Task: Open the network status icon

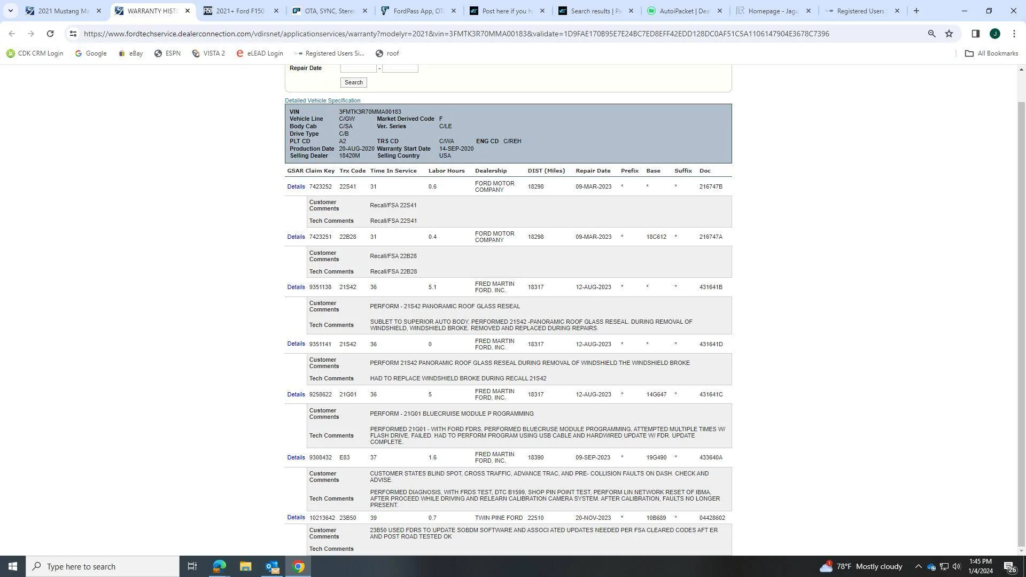Action: pos(944,566)
